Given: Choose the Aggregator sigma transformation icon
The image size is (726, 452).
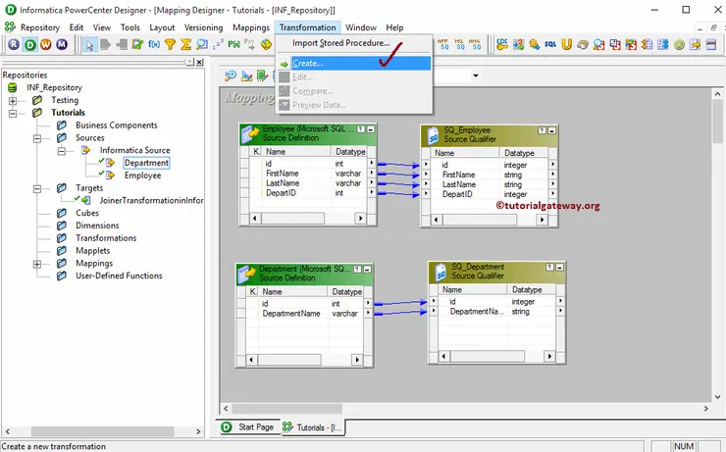Looking at the screenshot, I should pyautogui.click(x=186, y=44).
